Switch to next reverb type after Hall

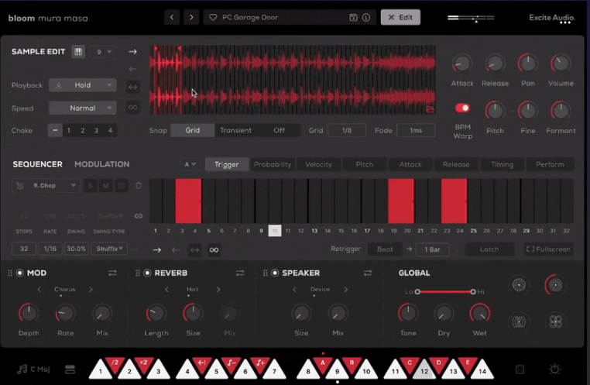point(218,290)
